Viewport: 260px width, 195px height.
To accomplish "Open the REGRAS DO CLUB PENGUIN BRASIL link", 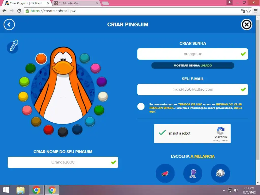I will click(196, 106).
